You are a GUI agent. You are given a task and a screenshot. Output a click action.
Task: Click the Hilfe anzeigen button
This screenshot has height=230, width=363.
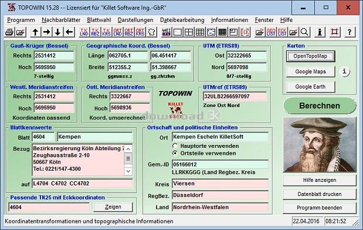pyautogui.click(x=320, y=180)
